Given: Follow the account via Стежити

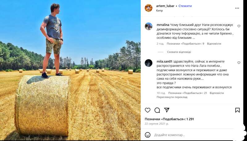Looking at the screenshot, I should (x=185, y=6).
